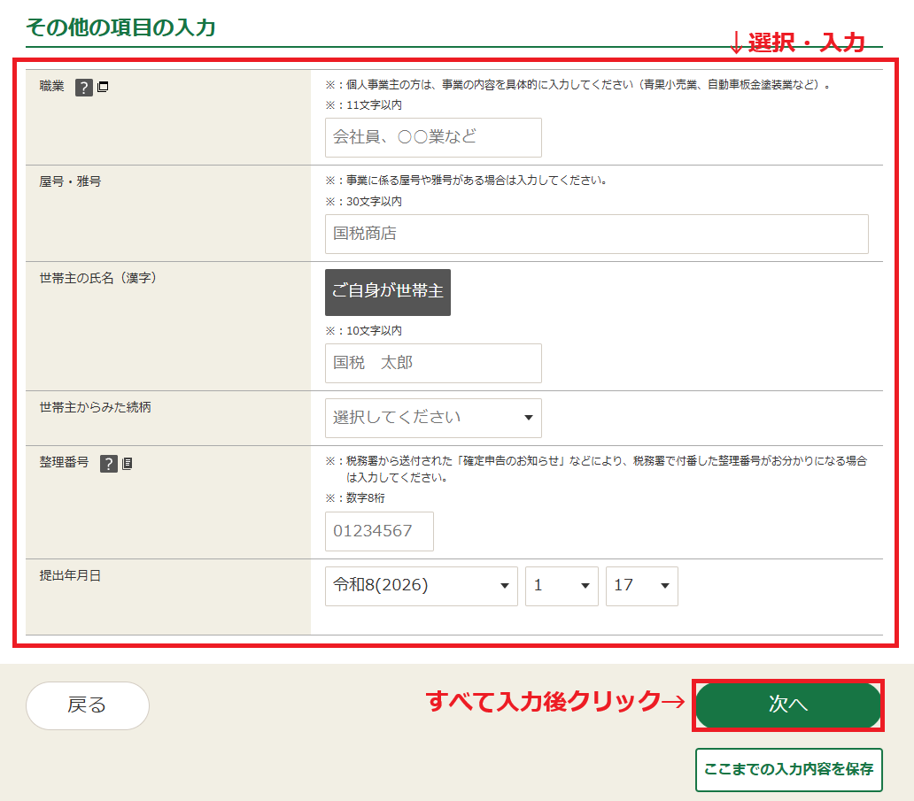Click the 世帯主の氏名 field showing 国税 太郎
This screenshot has height=801, width=914.
click(x=432, y=363)
